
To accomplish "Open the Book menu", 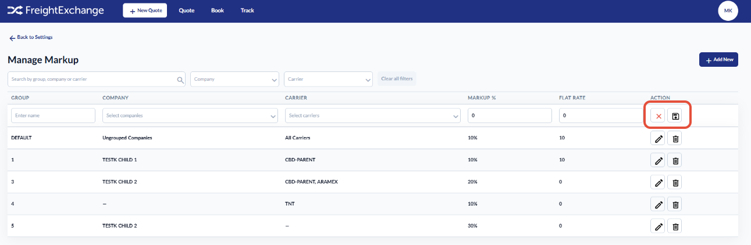I will coord(218,10).
